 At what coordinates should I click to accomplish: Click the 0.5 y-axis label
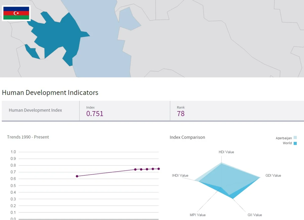pyautogui.click(x=13, y=186)
